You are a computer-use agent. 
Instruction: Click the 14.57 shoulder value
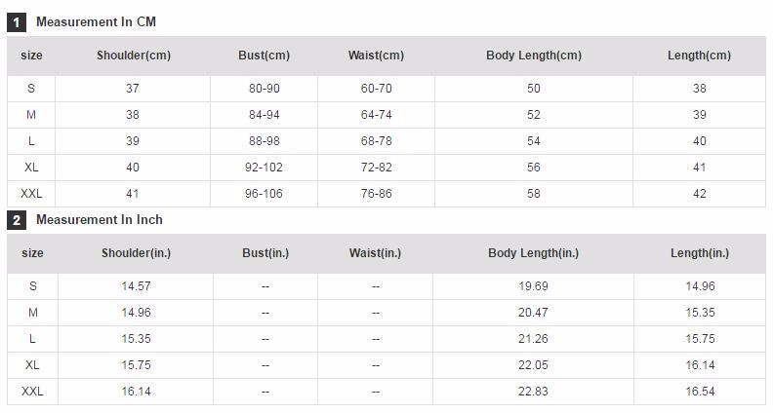(136, 286)
